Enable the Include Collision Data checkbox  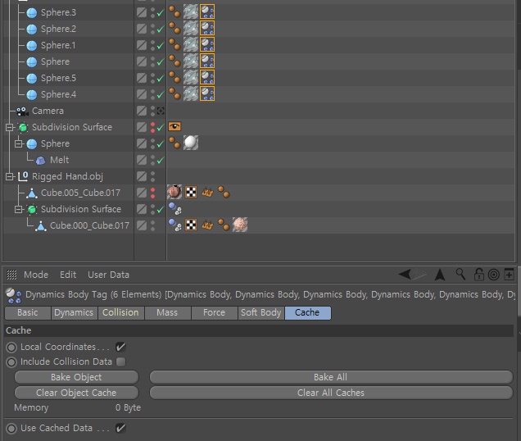click(x=121, y=361)
